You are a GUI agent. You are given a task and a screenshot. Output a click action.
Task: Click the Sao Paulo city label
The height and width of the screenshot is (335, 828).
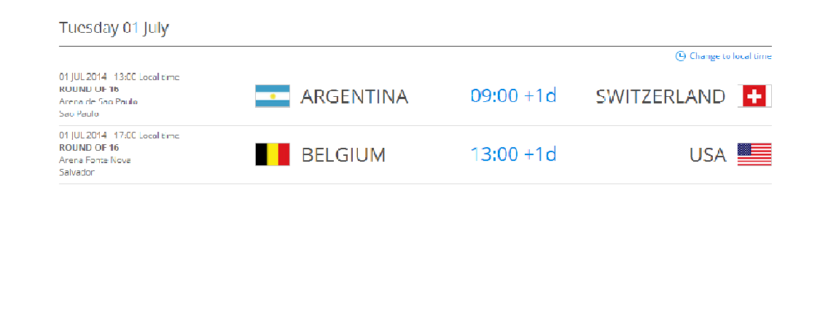coord(79,114)
